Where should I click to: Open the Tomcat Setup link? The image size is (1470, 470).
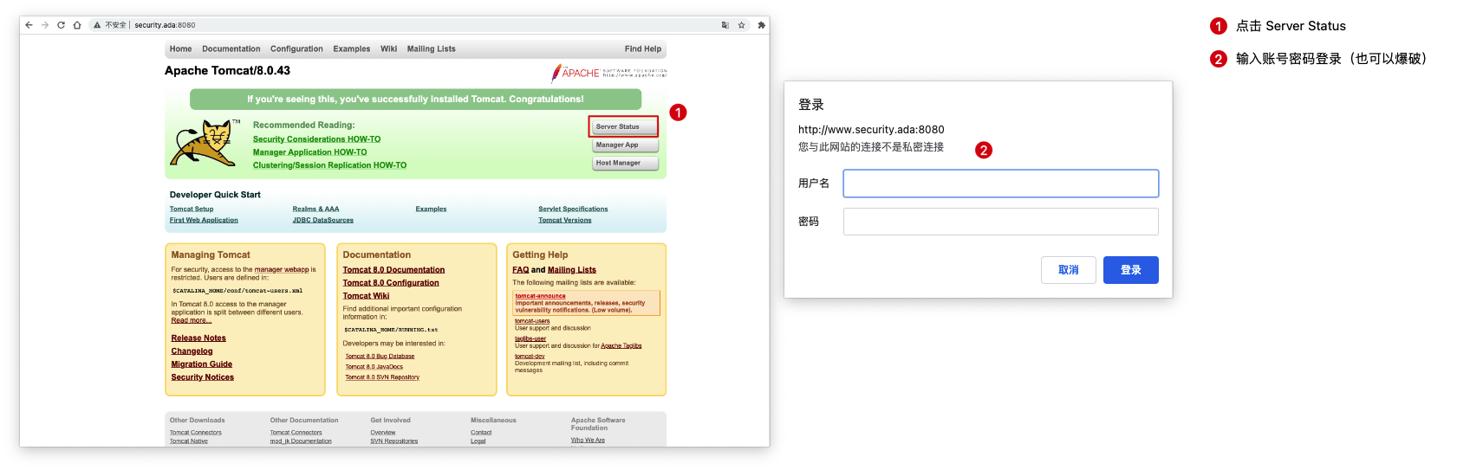(x=192, y=209)
